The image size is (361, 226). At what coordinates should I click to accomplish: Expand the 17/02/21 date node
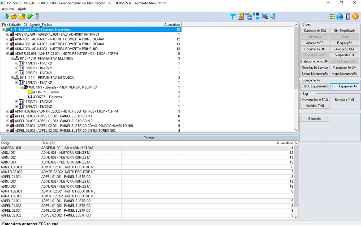pos(17,102)
